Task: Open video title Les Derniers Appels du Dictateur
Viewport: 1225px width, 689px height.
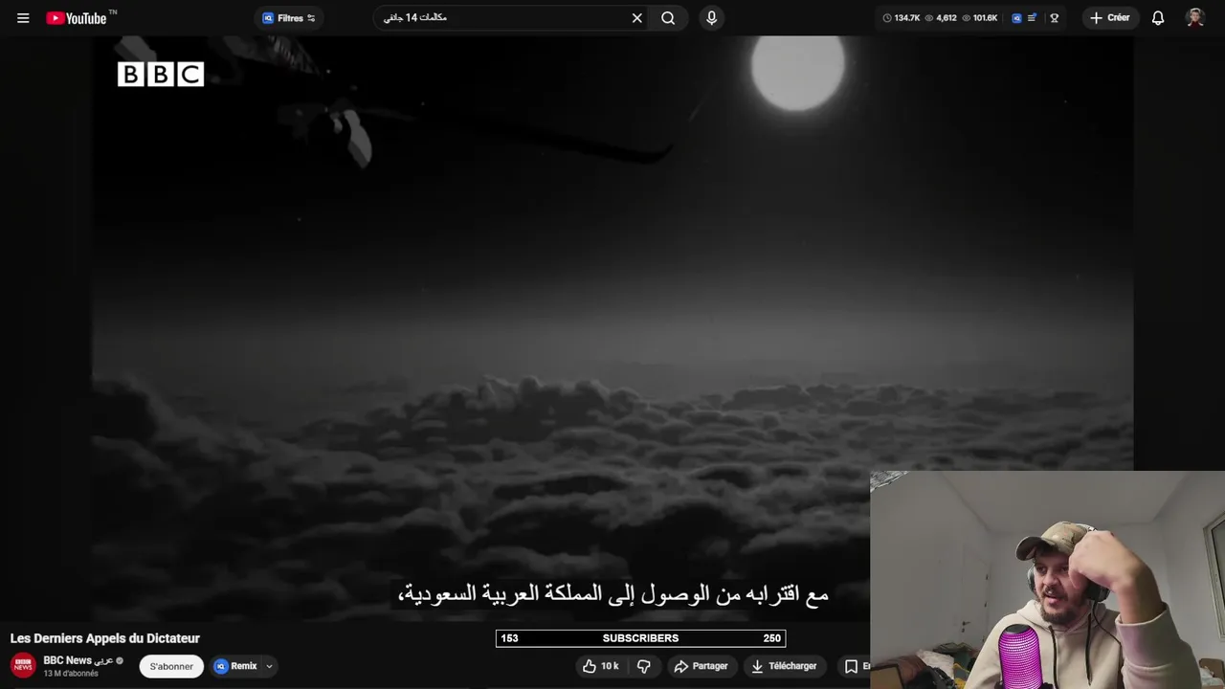Action: (x=105, y=638)
